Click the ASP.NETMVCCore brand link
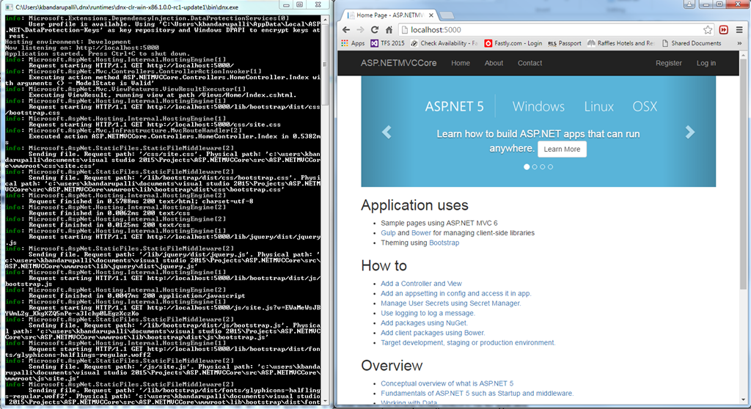The width and height of the screenshot is (751, 409). pyautogui.click(x=398, y=63)
